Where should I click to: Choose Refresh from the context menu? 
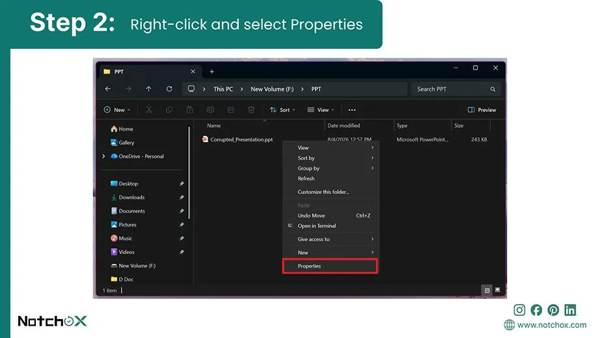[x=331, y=178]
